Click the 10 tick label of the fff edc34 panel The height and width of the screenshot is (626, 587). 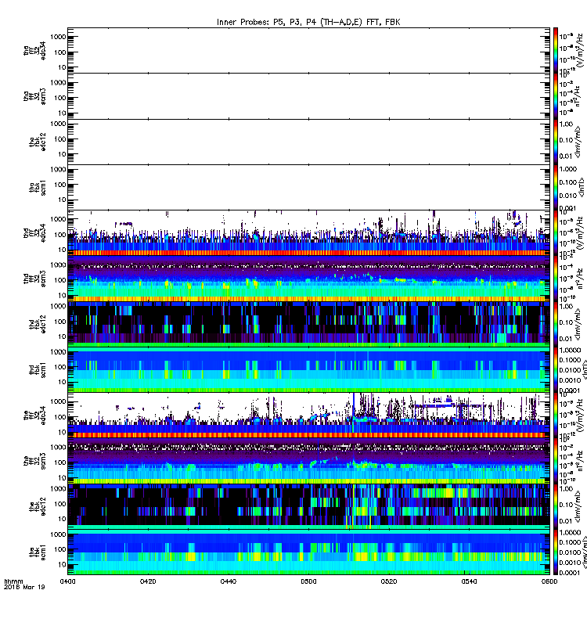[62, 432]
